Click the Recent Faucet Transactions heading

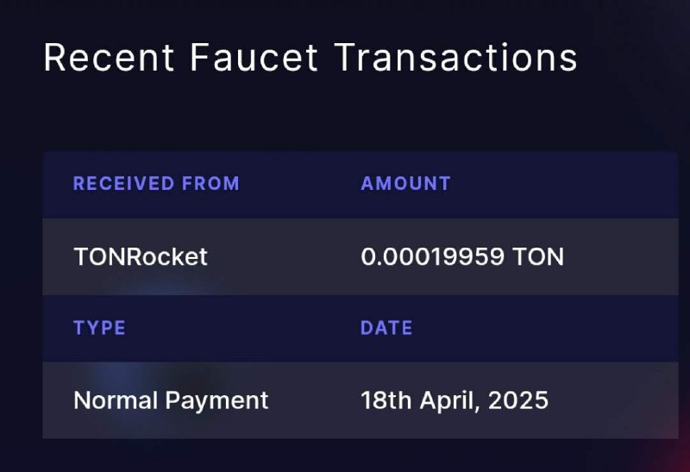310,57
